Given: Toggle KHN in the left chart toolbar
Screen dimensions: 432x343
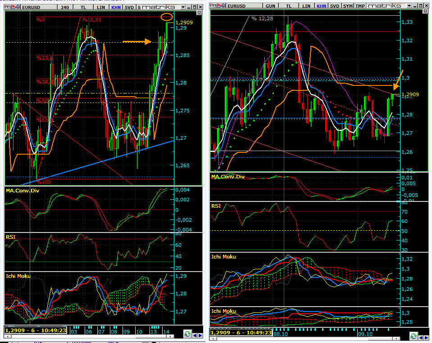Looking at the screenshot, I should (116, 7).
